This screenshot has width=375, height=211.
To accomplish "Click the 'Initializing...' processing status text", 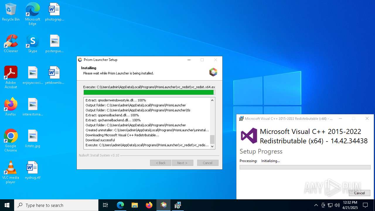I will coord(270,161).
